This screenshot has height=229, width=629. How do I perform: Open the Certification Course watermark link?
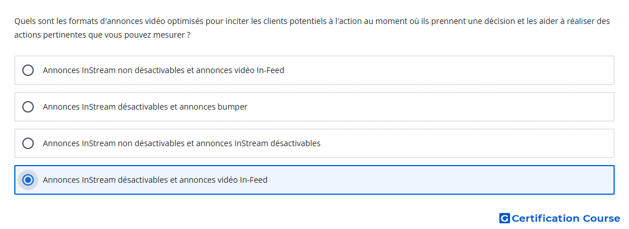560,218
